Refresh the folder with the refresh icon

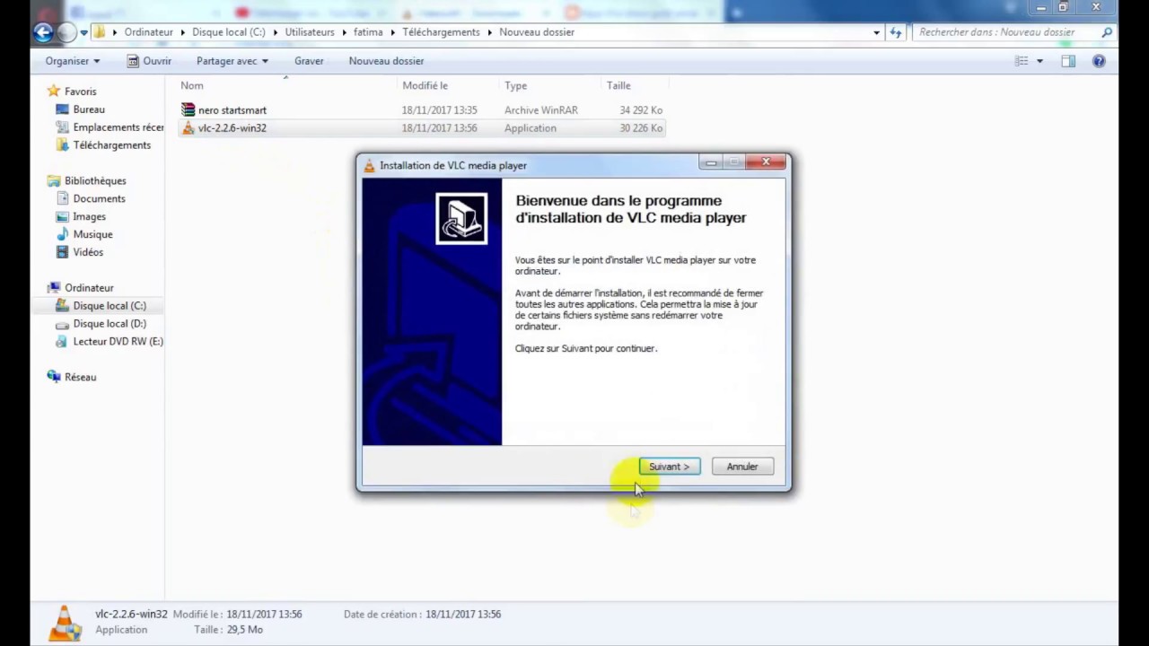click(x=896, y=32)
